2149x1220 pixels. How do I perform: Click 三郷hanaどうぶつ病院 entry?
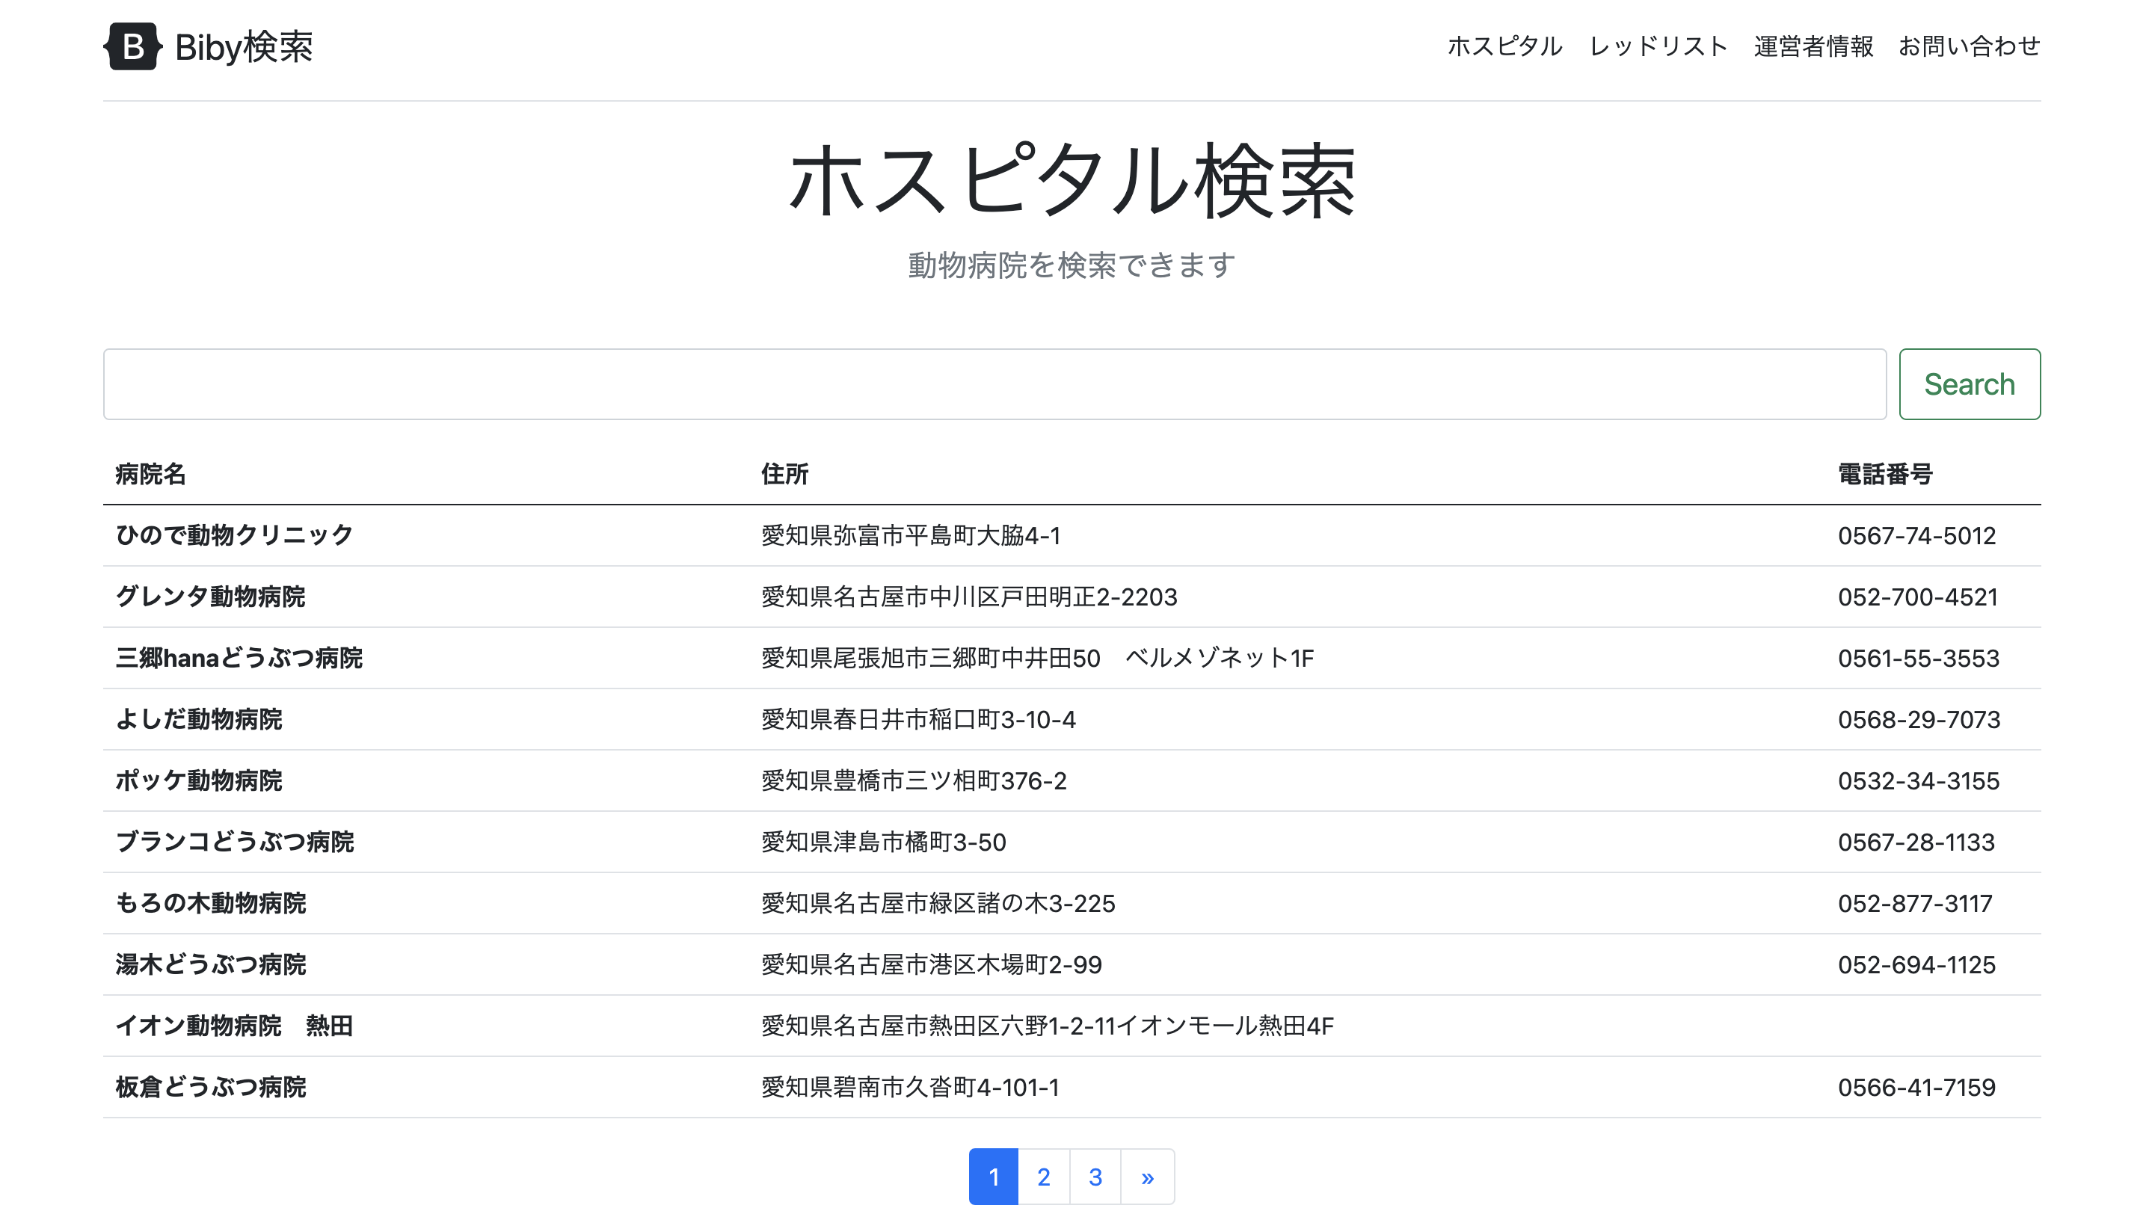pyautogui.click(x=239, y=658)
